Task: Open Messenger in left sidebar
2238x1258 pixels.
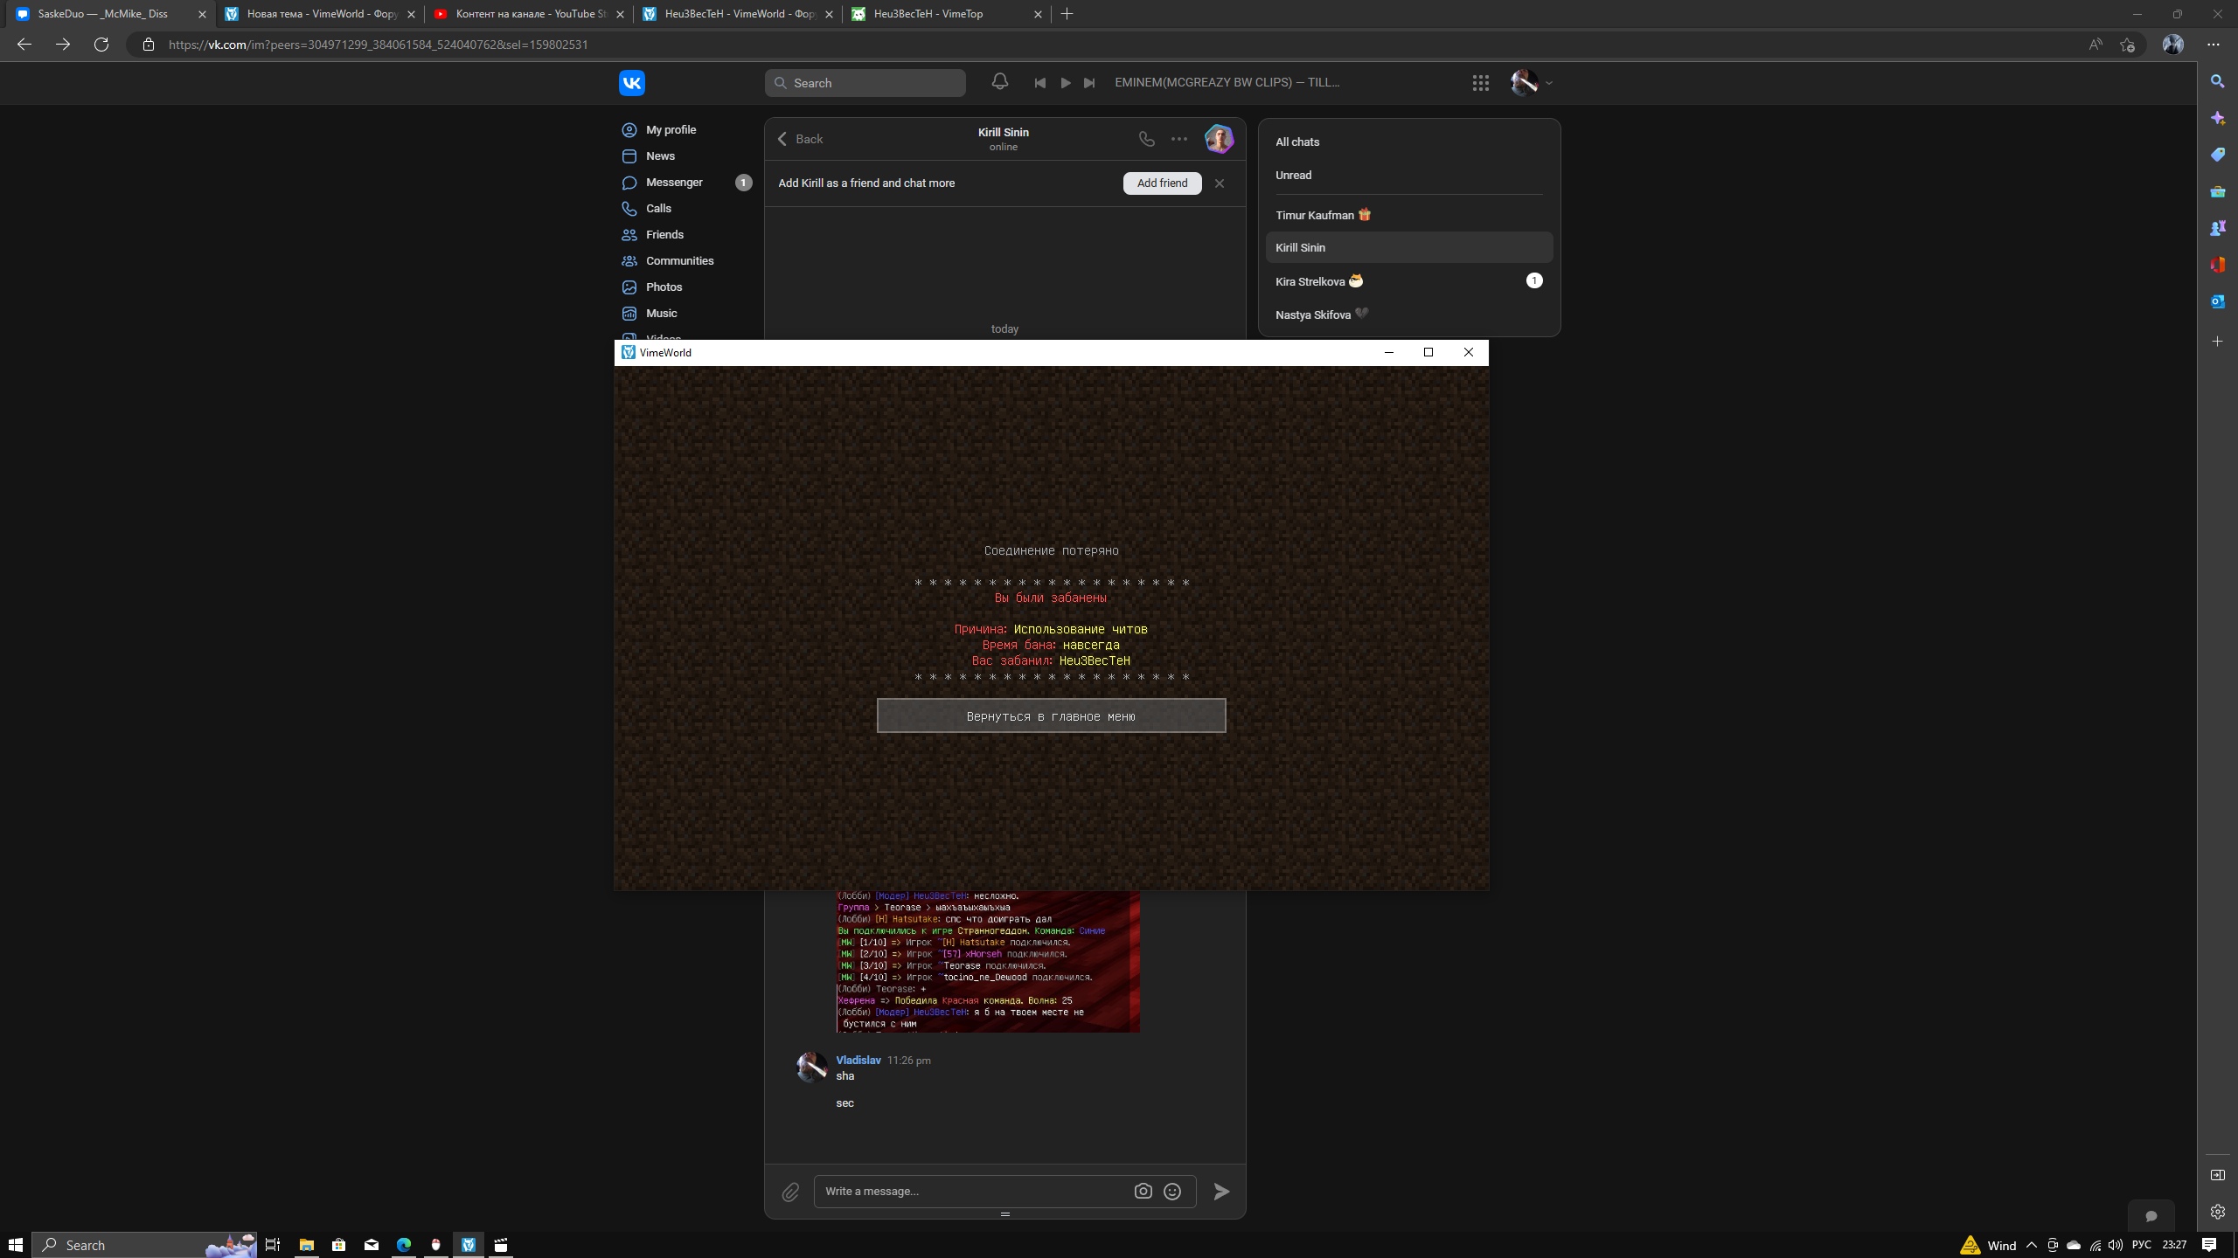Action: [x=674, y=183]
